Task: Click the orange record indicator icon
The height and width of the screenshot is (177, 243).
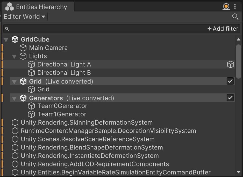Action: click(x=226, y=6)
